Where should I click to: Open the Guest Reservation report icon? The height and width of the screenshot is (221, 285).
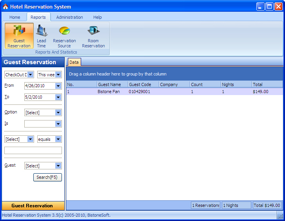coord(19,36)
